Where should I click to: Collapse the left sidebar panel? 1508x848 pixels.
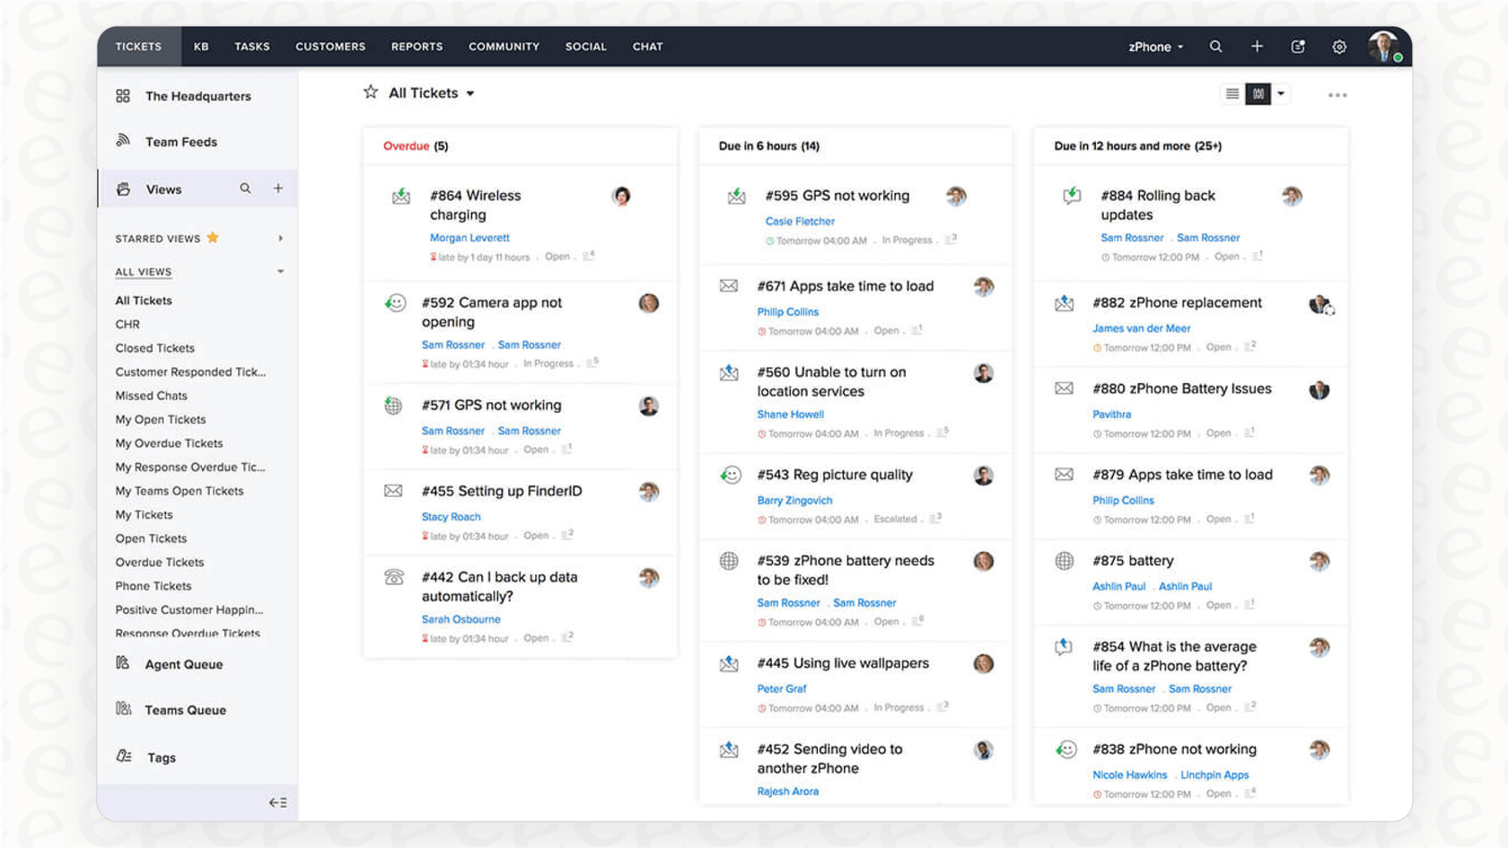[277, 802]
